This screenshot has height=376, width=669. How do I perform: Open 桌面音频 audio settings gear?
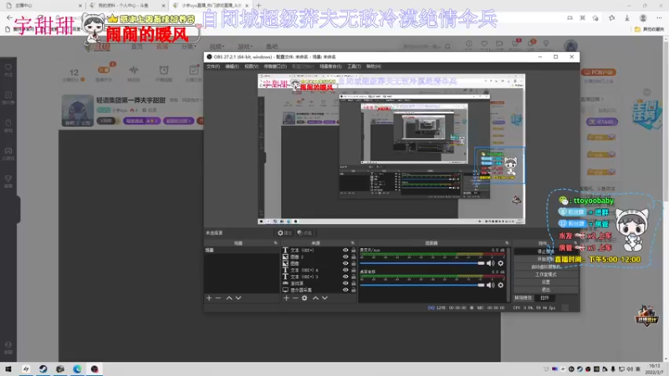pos(501,285)
